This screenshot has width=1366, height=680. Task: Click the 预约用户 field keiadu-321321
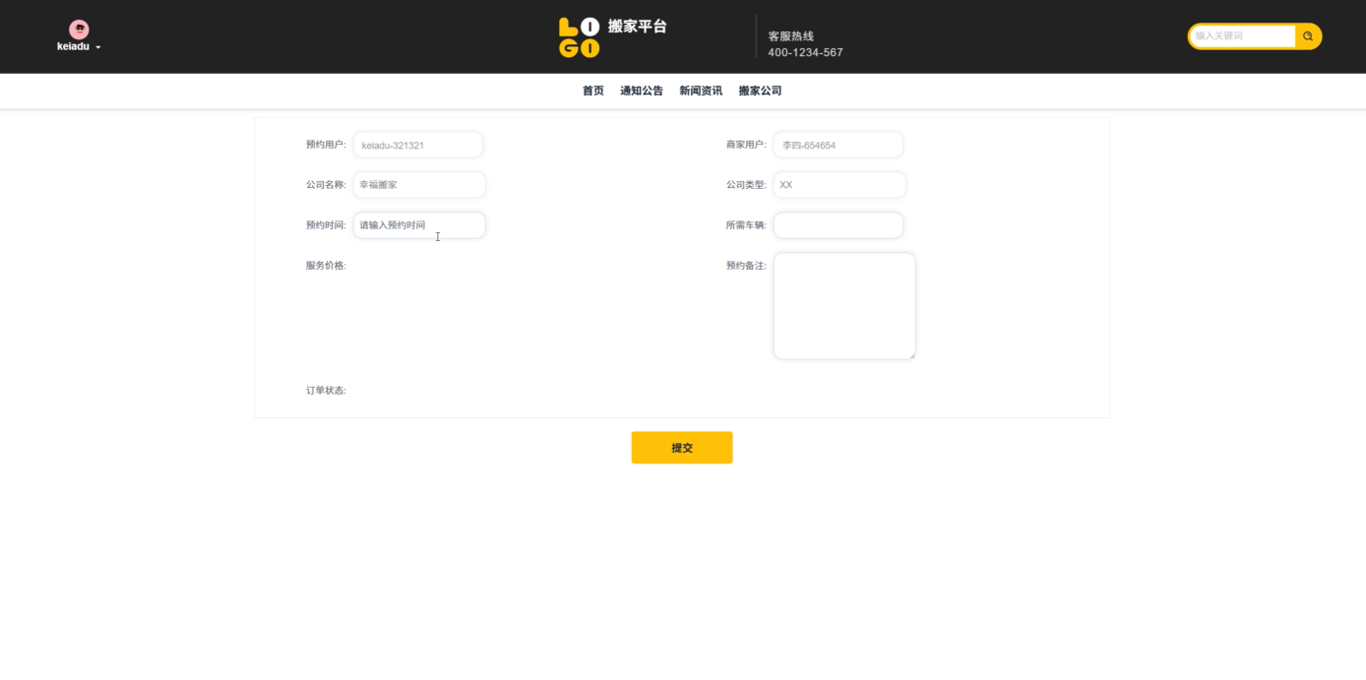point(418,145)
